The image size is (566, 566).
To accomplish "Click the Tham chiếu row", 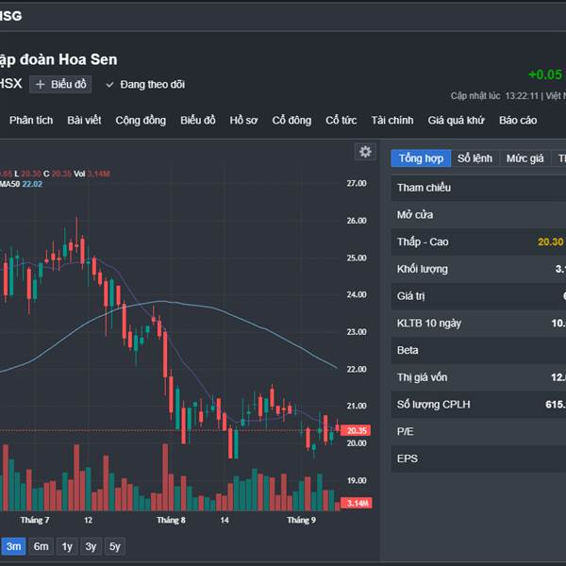I will click(478, 188).
